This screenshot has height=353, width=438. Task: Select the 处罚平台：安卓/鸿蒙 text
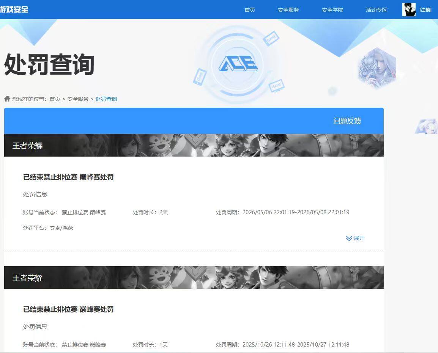pyautogui.click(x=48, y=228)
